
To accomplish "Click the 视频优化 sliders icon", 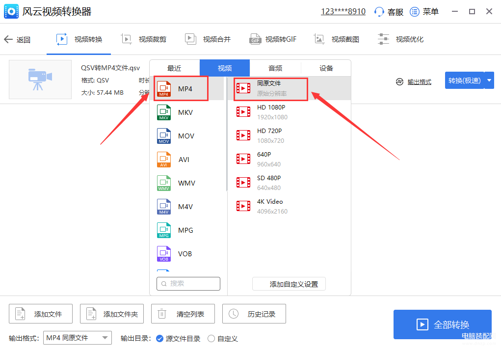I will click(383, 39).
